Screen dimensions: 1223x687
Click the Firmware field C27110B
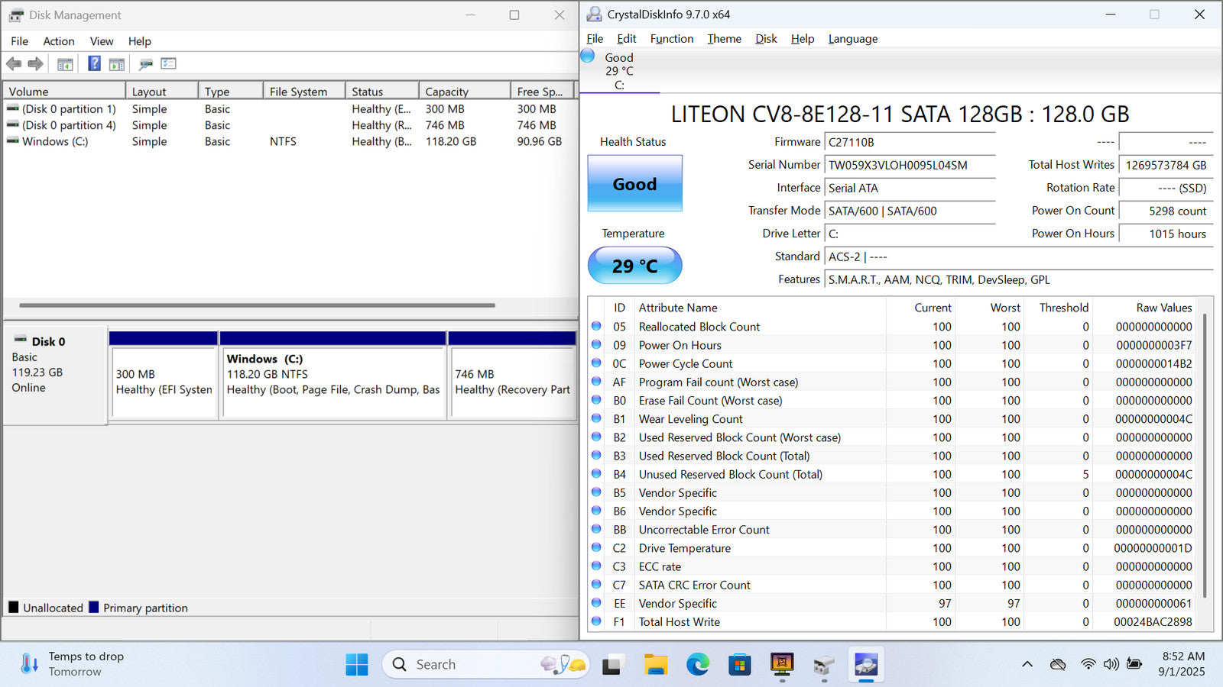(x=910, y=142)
